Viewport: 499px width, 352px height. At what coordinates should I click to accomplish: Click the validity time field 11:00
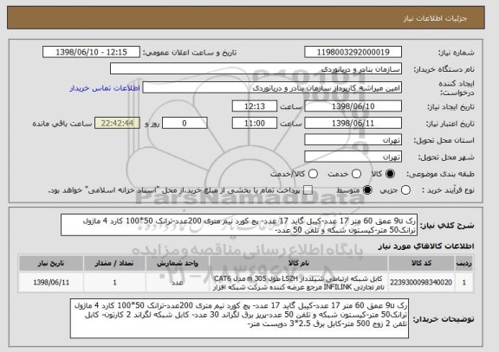(255, 123)
